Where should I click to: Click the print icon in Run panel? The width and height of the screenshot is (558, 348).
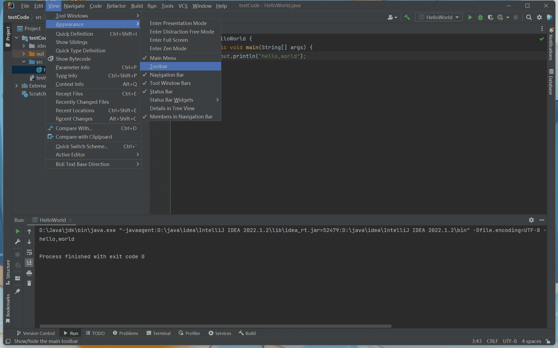[x=29, y=273]
